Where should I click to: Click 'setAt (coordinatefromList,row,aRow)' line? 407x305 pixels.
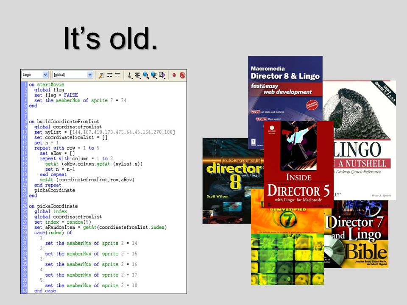point(87,180)
